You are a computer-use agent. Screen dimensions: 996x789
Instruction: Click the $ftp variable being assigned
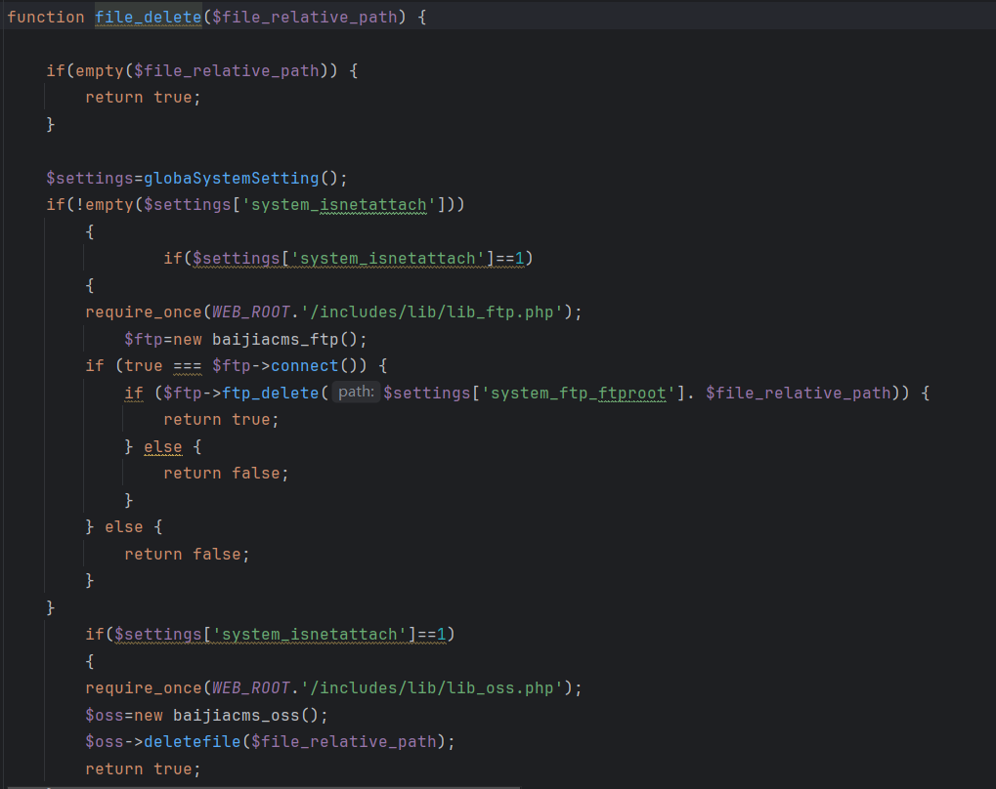[x=143, y=339]
